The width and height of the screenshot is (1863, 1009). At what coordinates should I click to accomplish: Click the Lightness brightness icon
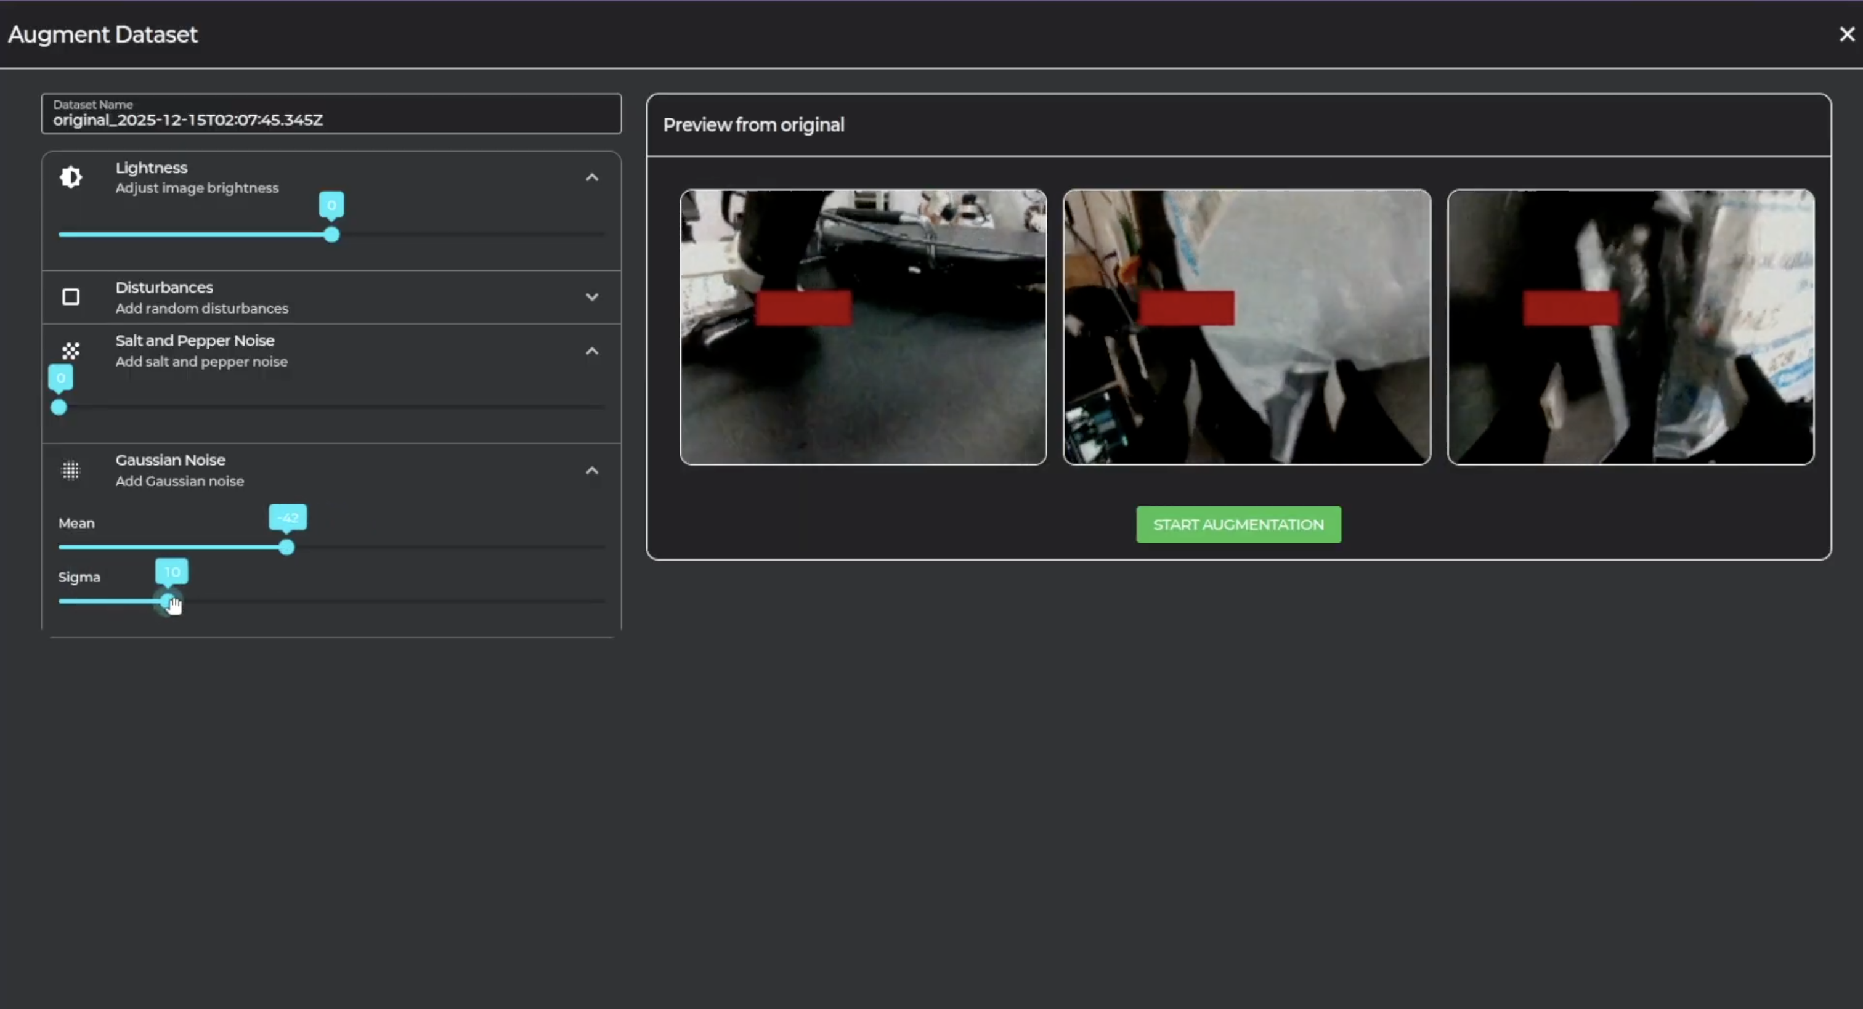coord(71,177)
